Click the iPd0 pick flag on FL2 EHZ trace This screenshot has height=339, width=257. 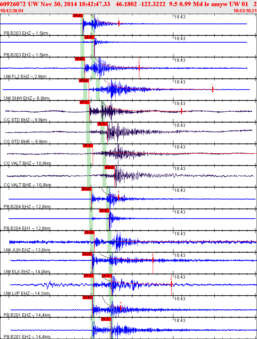(x=80, y=59)
